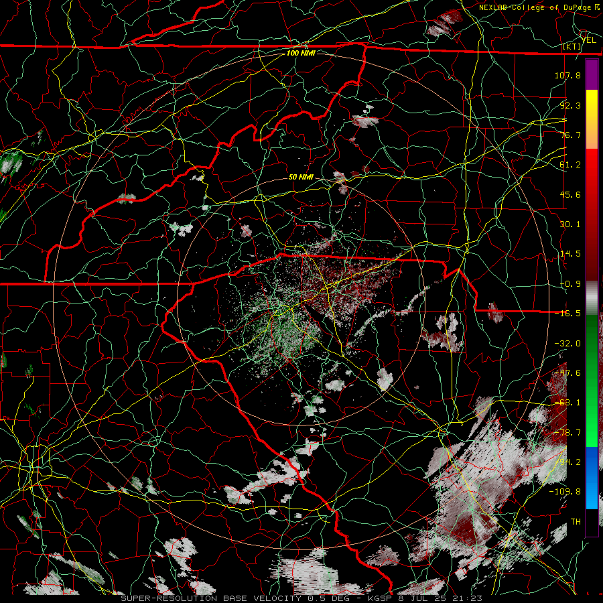603x603 pixels.
Task: Select the -16.5 legend value
Action: click(x=567, y=314)
